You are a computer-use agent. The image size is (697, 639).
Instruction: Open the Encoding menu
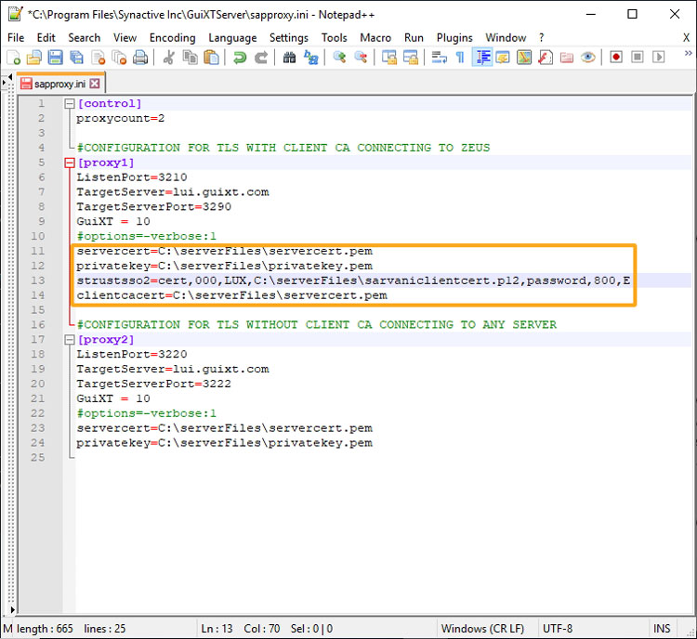point(172,38)
